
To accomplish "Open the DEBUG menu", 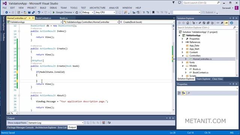I will (x=53, y=7).
